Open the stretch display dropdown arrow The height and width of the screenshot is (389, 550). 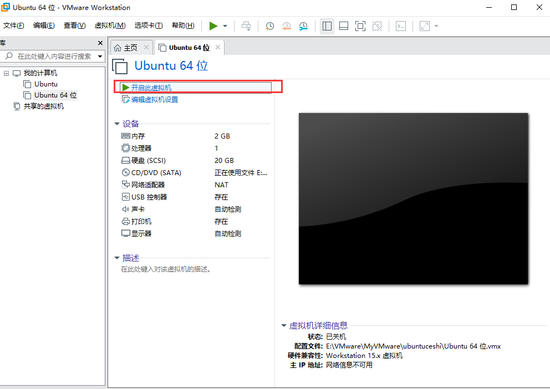(436, 26)
